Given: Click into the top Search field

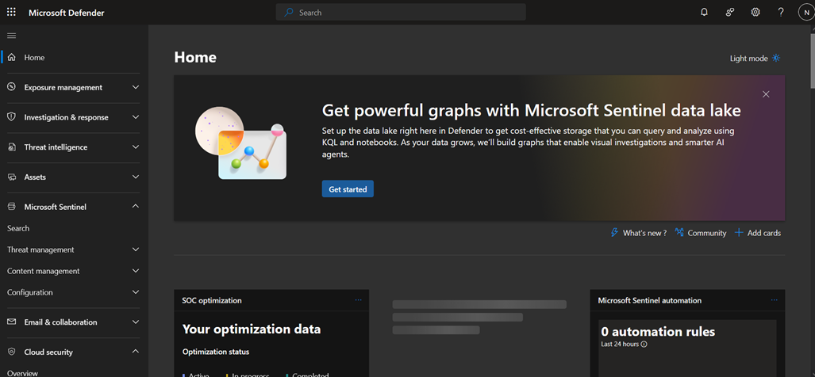Looking at the screenshot, I should 401,13.
